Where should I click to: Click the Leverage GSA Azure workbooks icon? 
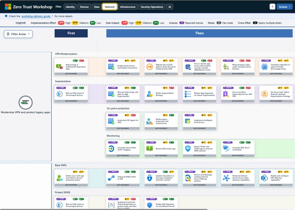coord(226,148)
